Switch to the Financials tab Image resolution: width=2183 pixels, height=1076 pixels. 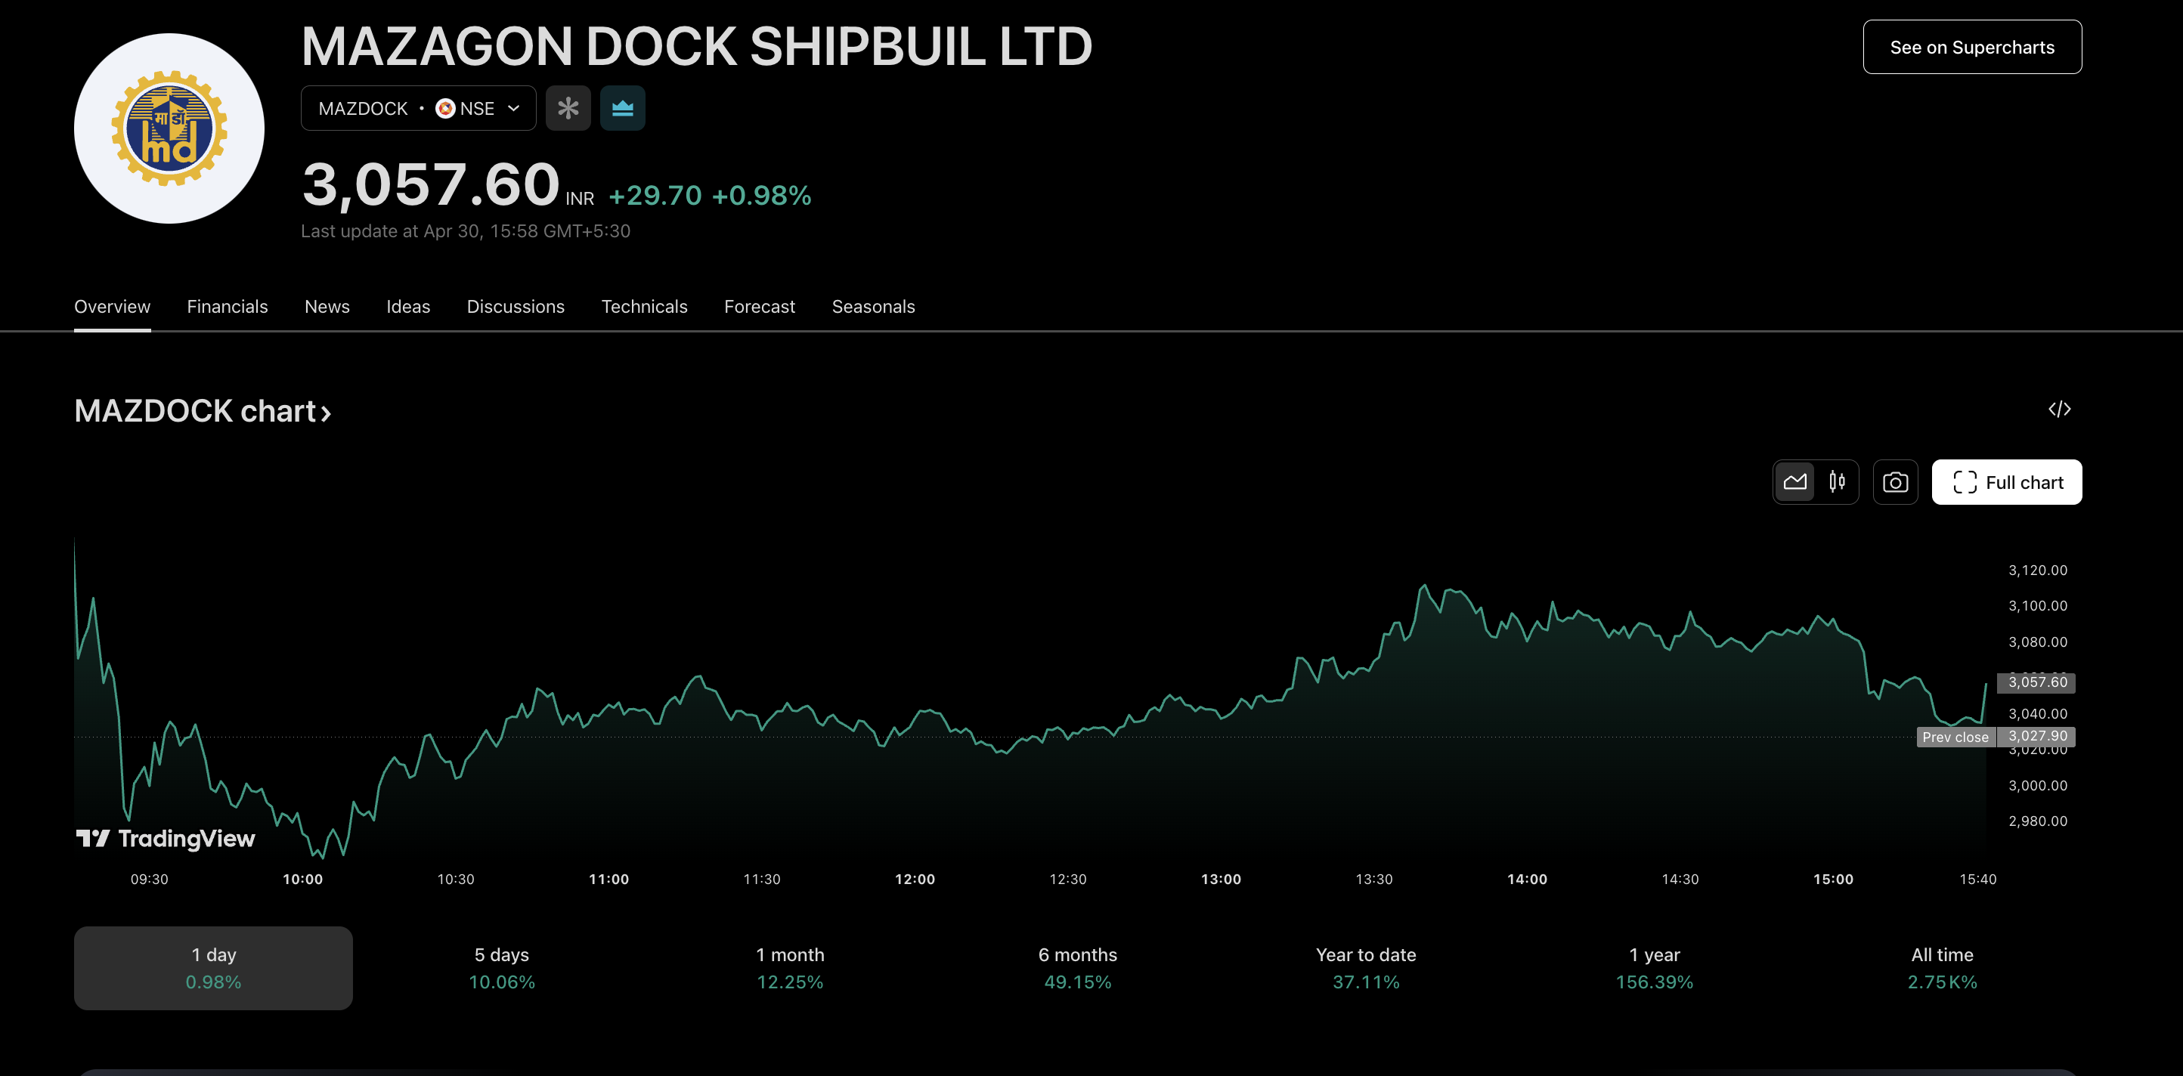click(x=227, y=307)
